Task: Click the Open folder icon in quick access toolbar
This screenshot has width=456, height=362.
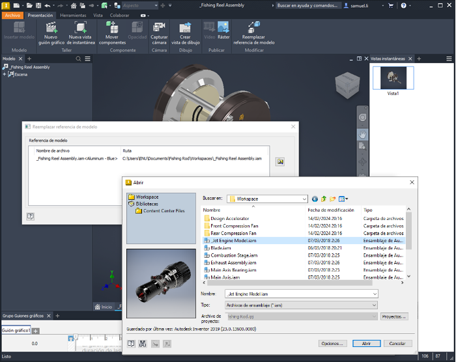Action: pyautogui.click(x=29, y=5)
